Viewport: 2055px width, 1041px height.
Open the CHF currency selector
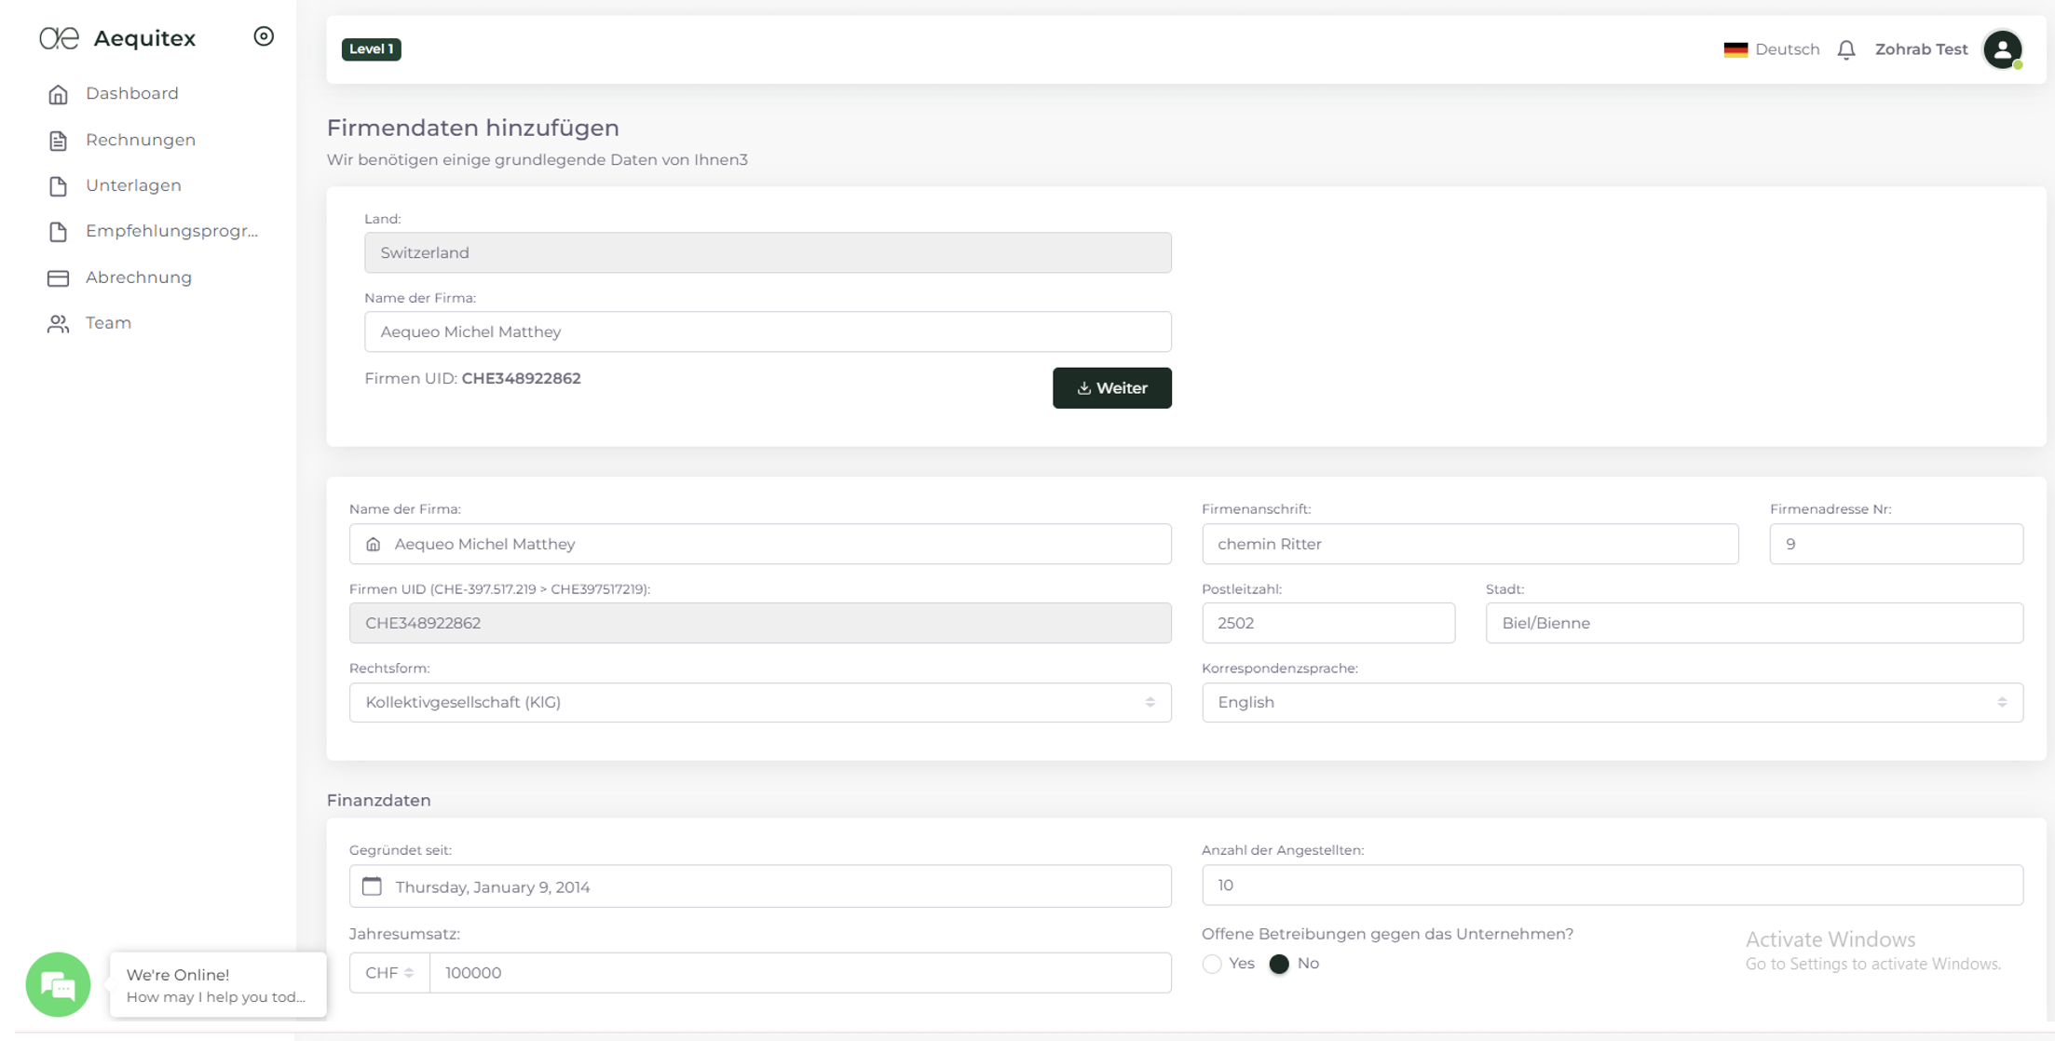[389, 972]
